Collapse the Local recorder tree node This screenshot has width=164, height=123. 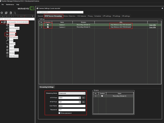[x=2, y=22]
